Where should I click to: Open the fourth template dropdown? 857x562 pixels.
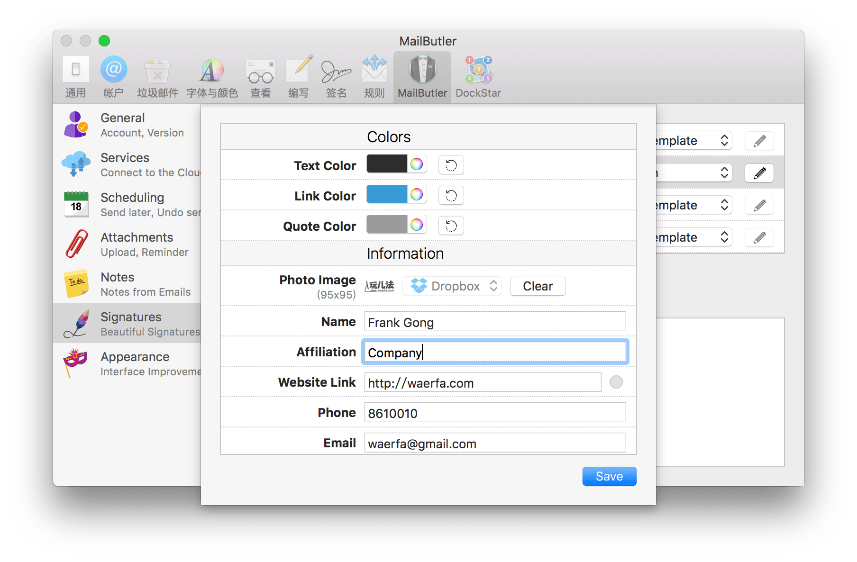(x=694, y=237)
